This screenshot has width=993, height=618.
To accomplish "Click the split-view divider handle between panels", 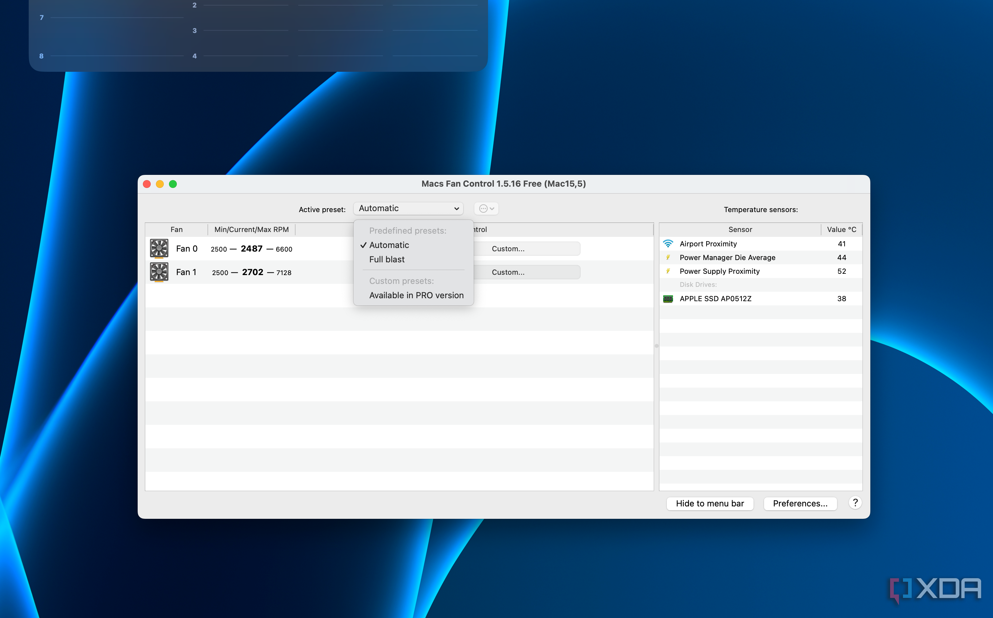I will click(656, 346).
